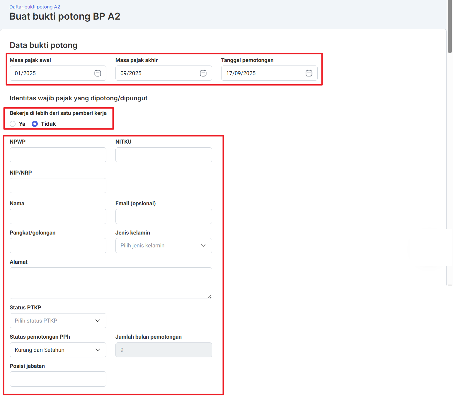Image resolution: width=453 pixels, height=410 pixels.
Task: Click the NITKU input field
Action: click(x=164, y=155)
